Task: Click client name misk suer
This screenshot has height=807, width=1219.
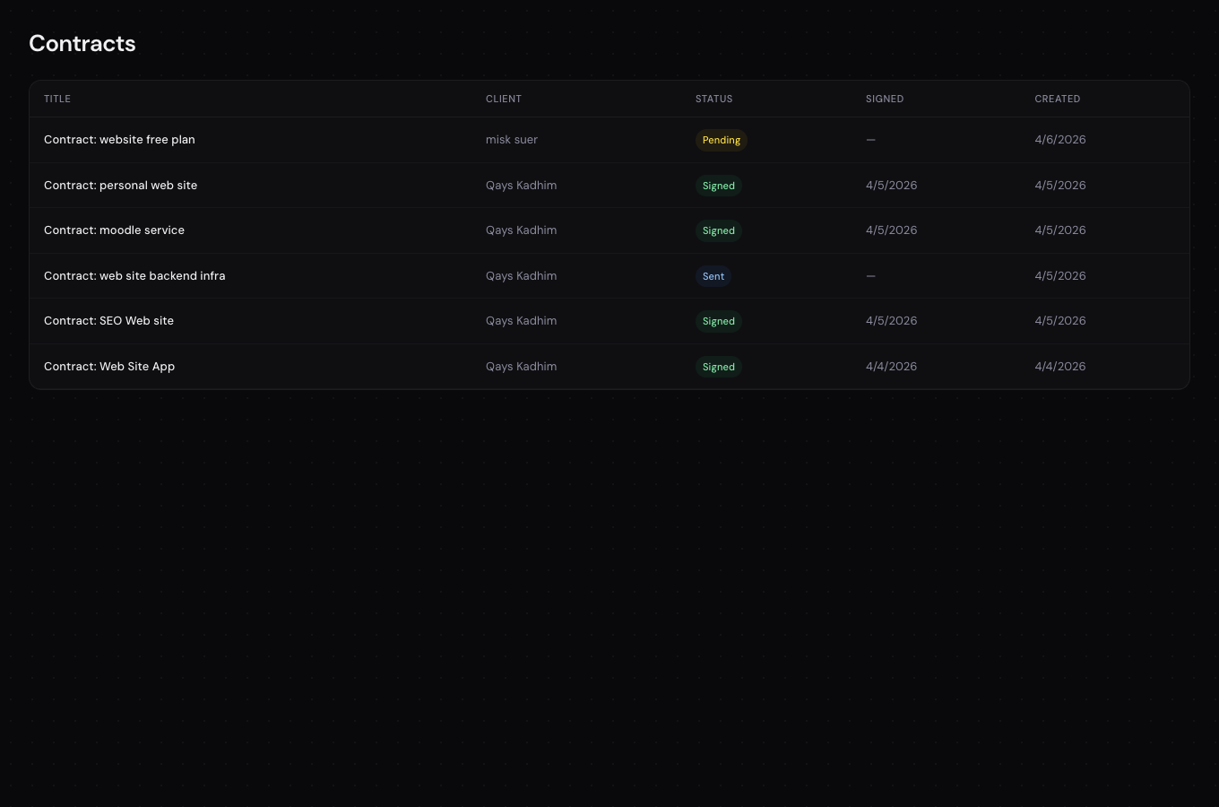Action: 512,140
